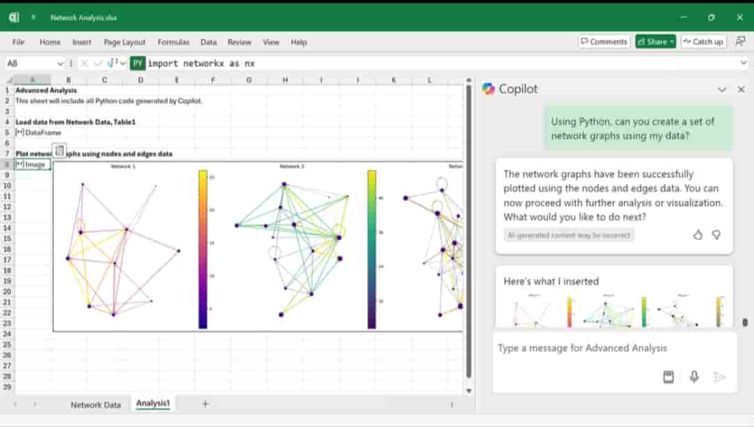This screenshot has height=427, width=754.
Task: Click the thumbs up icon on Copilot's response
Action: 697,235
